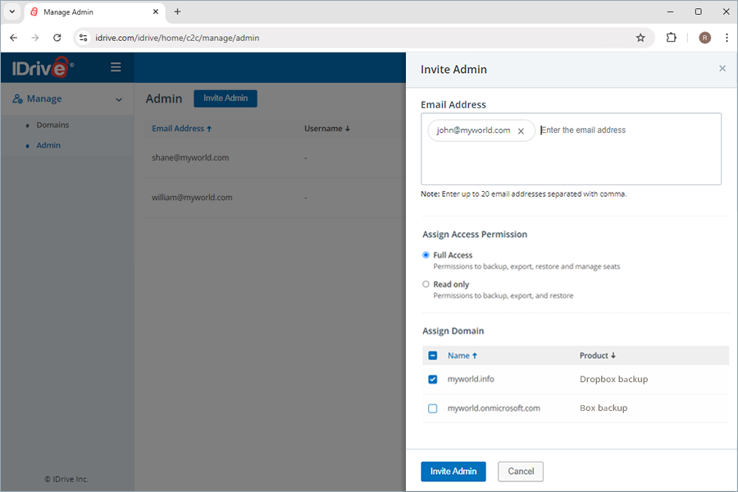The width and height of the screenshot is (738, 492).
Task: Uncheck myworld.info domain checkbox
Action: (x=432, y=379)
